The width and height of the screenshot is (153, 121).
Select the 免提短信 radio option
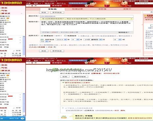[65, 36]
